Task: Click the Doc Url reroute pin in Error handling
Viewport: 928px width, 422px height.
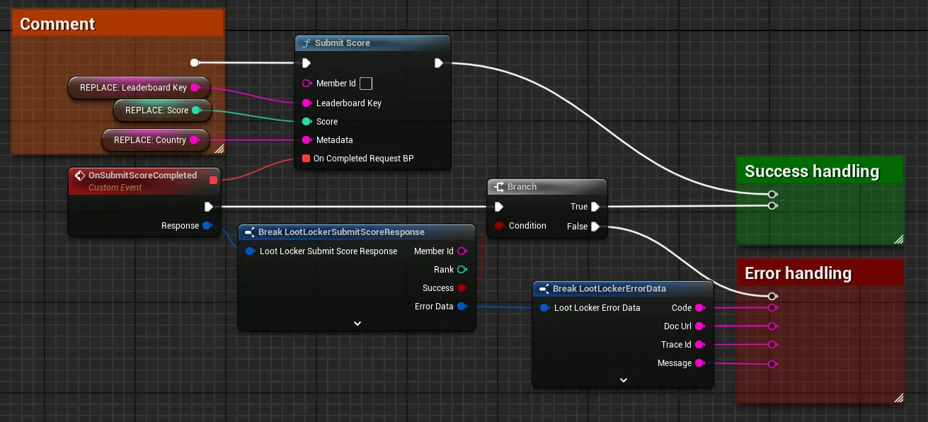Action: click(772, 326)
